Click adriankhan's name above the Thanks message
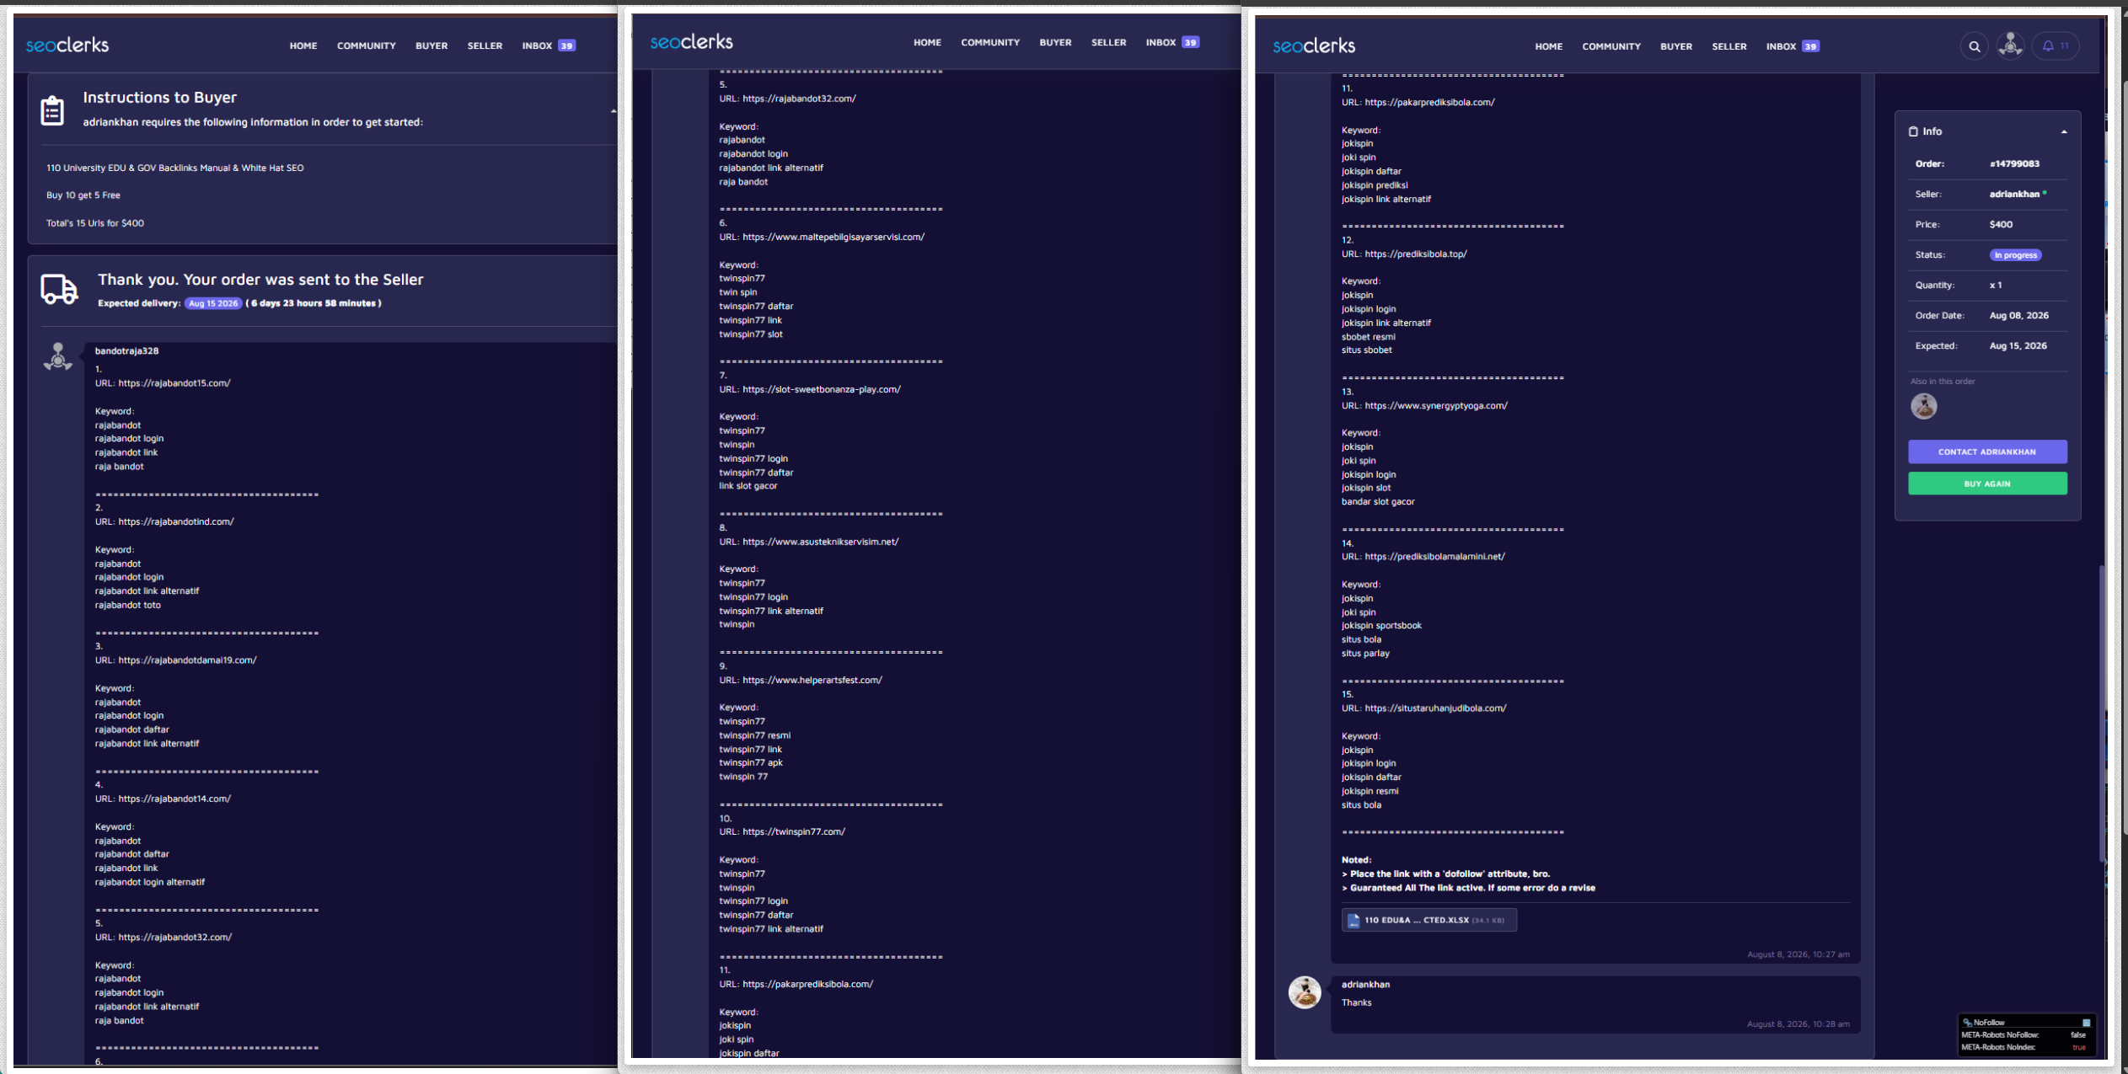 coord(1365,985)
